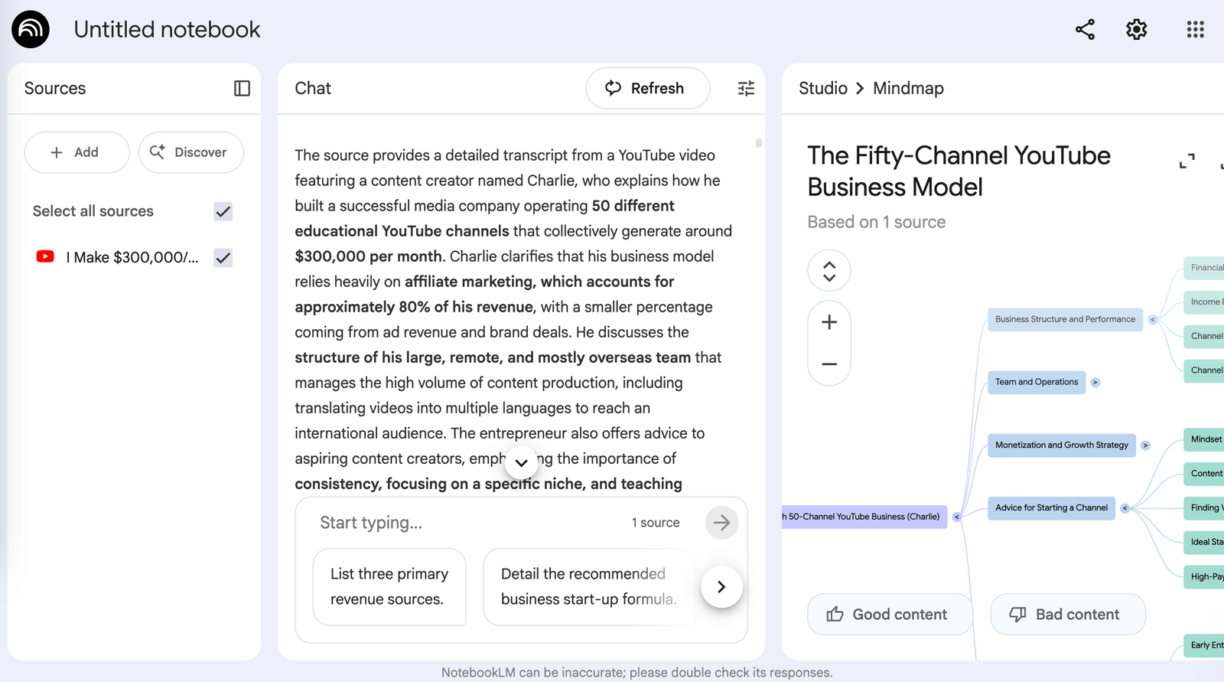This screenshot has height=682, width=1224.
Task: Click the share notebook icon
Action: pos(1085,30)
